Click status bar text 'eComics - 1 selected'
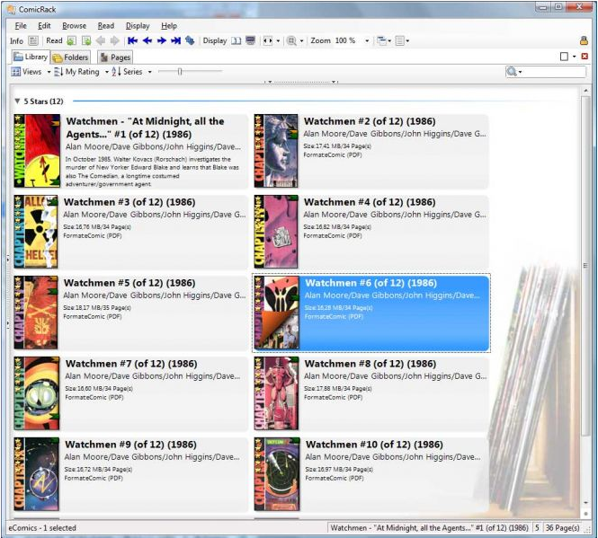 42,528
